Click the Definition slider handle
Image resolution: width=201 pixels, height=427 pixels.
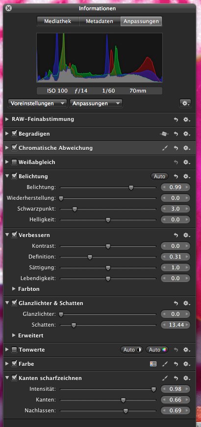pyautogui.click(x=90, y=257)
